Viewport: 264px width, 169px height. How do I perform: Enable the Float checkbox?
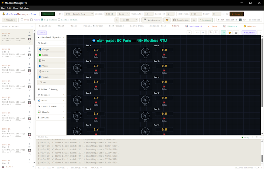31,20
